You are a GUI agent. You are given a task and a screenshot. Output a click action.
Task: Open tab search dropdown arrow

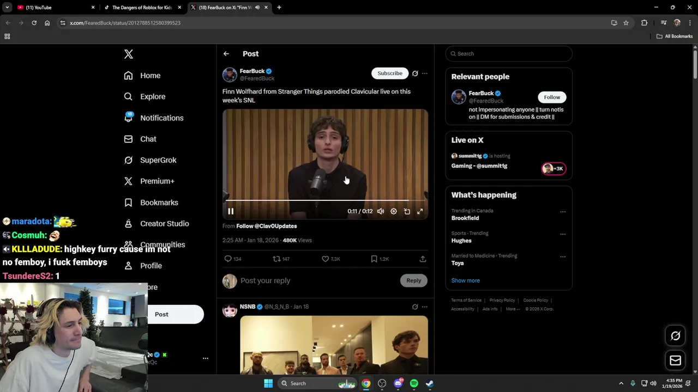click(7, 8)
